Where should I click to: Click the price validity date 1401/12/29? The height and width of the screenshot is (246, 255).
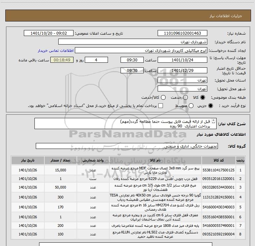tap(182, 71)
